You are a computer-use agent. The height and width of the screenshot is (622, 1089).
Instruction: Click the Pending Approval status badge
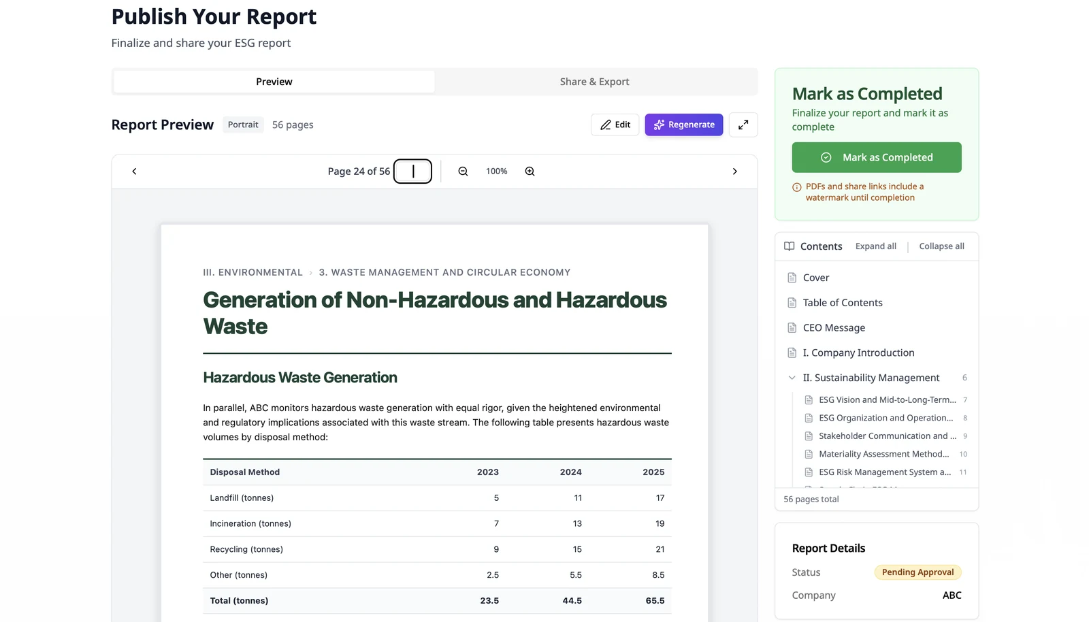(x=917, y=572)
